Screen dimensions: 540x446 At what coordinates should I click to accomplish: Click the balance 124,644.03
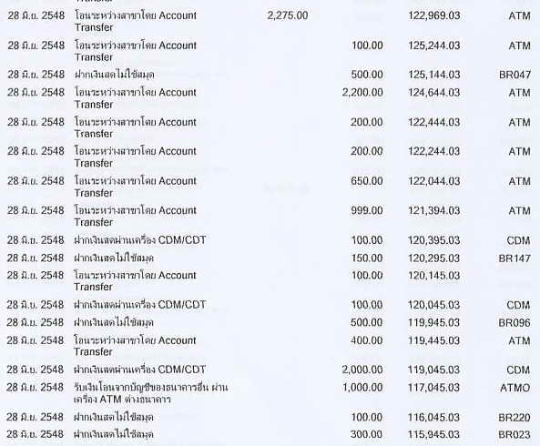pos(434,93)
